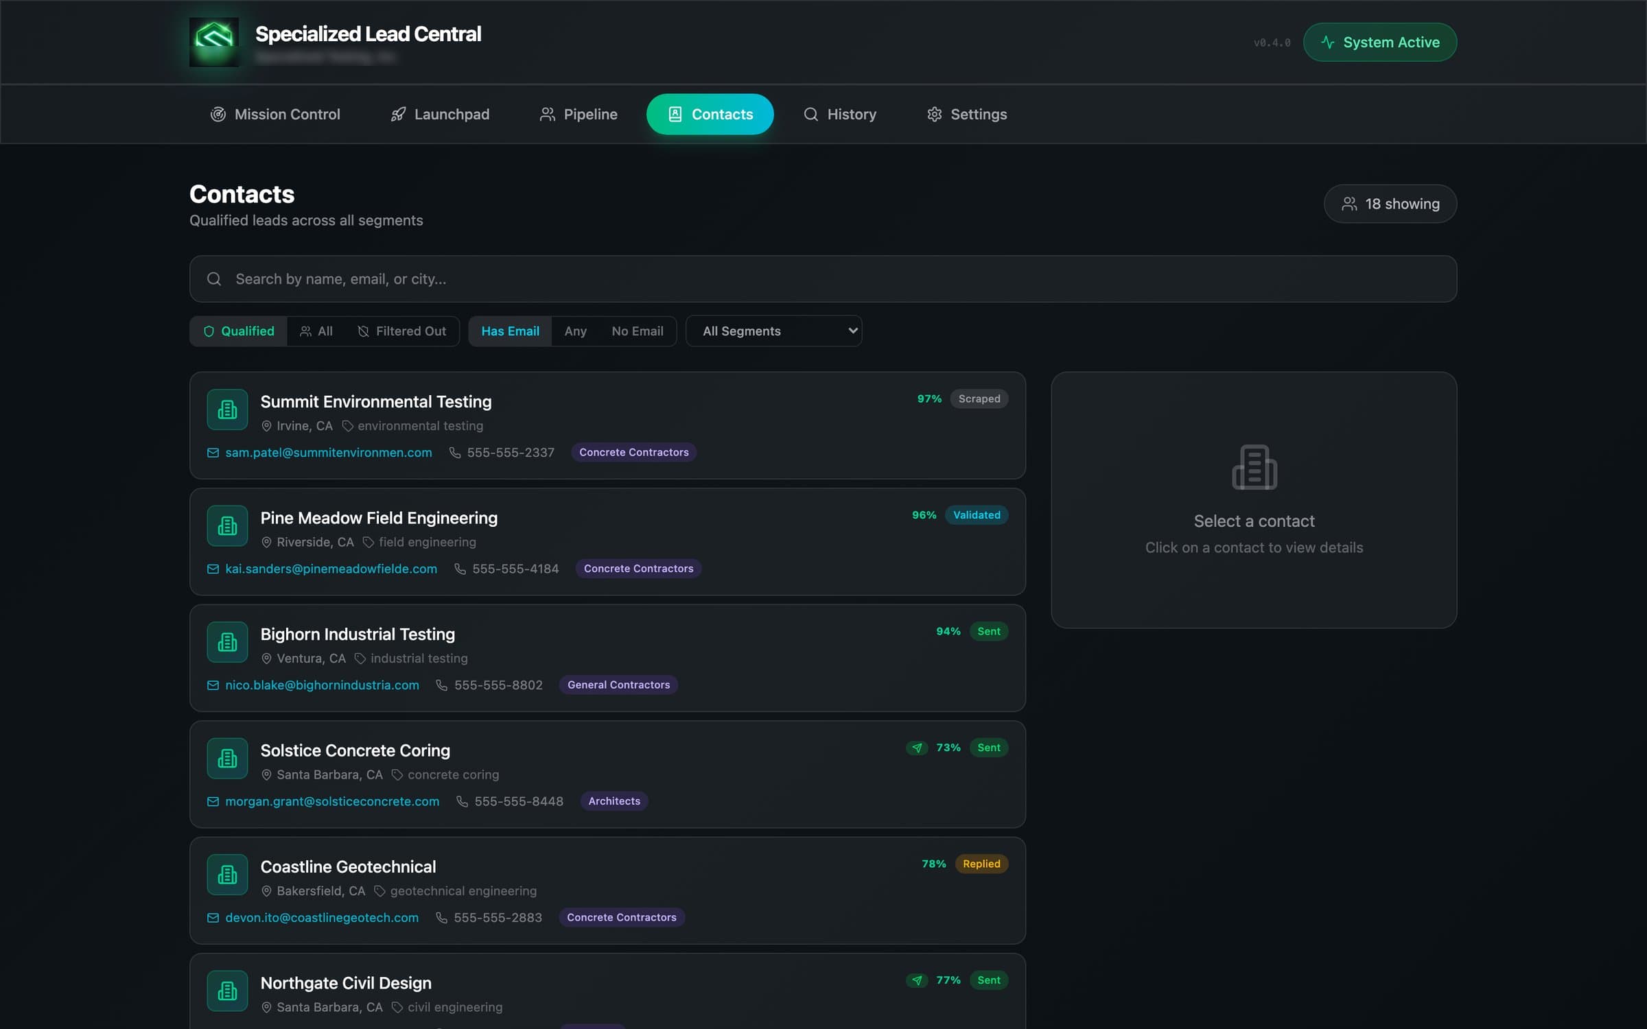The height and width of the screenshot is (1029, 1647).
Task: Click the sent paper-plane icon on Solstice Concrete Coring
Action: pyautogui.click(x=917, y=748)
